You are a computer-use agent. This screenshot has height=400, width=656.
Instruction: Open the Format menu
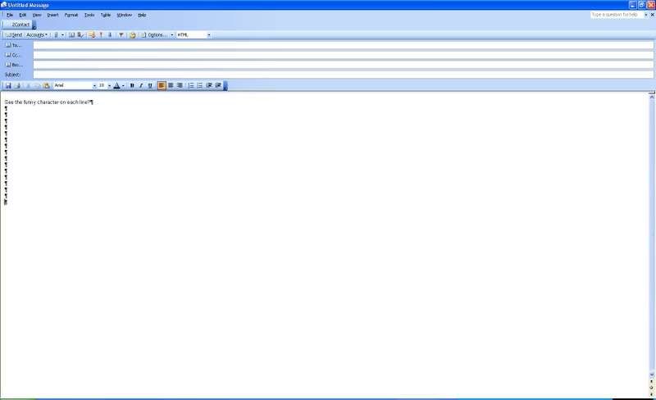71,15
